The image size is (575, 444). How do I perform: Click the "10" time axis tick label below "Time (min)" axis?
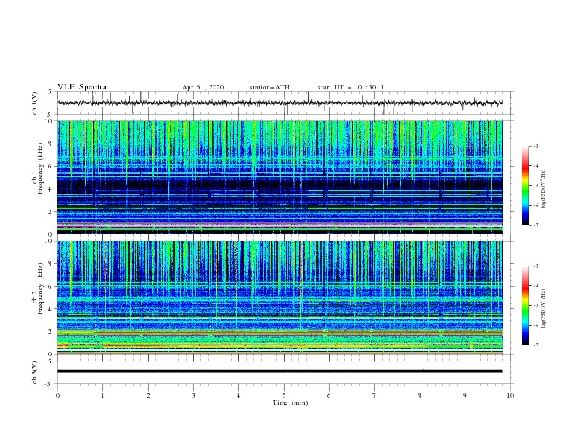[x=510, y=395]
